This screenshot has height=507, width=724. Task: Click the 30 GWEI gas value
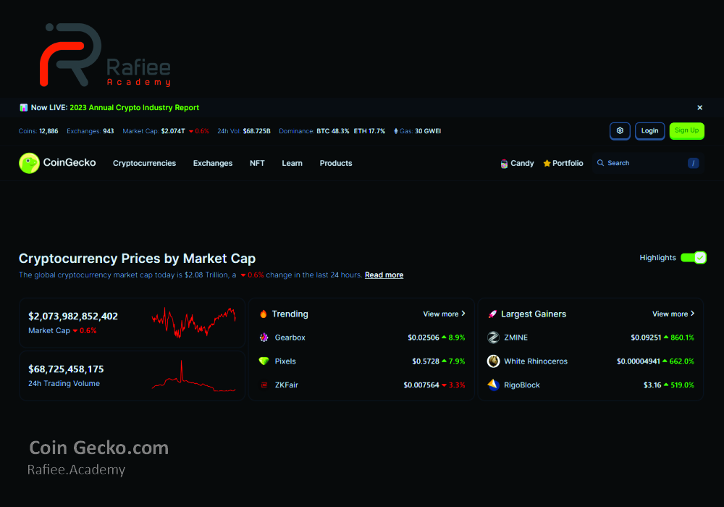tap(428, 131)
